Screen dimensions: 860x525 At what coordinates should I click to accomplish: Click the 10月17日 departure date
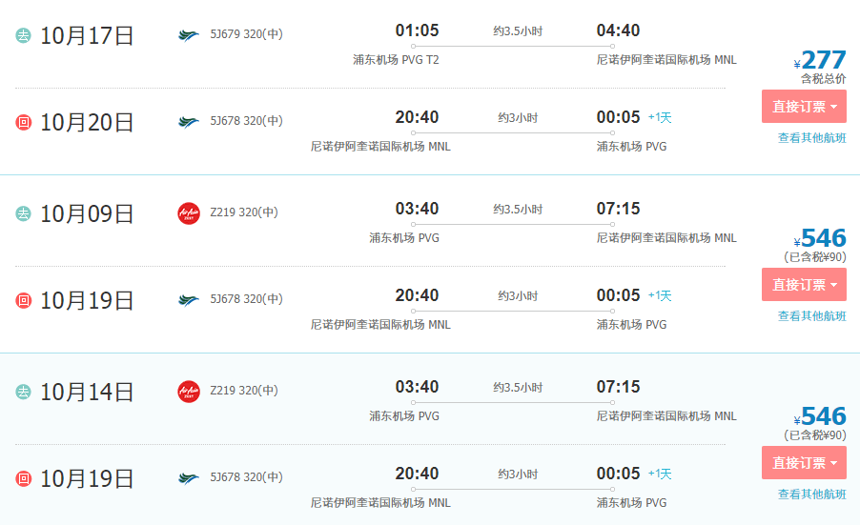[87, 35]
